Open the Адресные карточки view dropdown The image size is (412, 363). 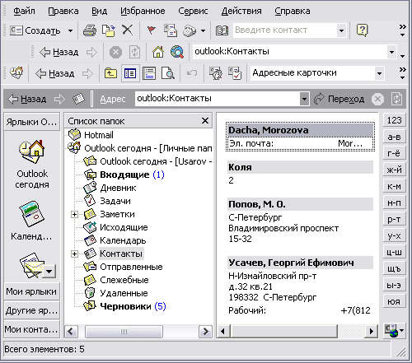[x=379, y=73]
